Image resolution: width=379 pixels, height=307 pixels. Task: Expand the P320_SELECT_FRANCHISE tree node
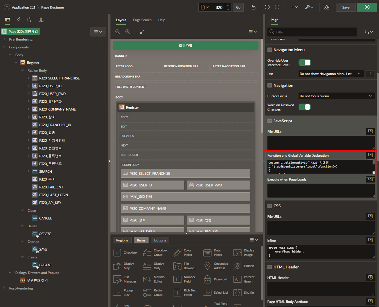click(x=28, y=78)
